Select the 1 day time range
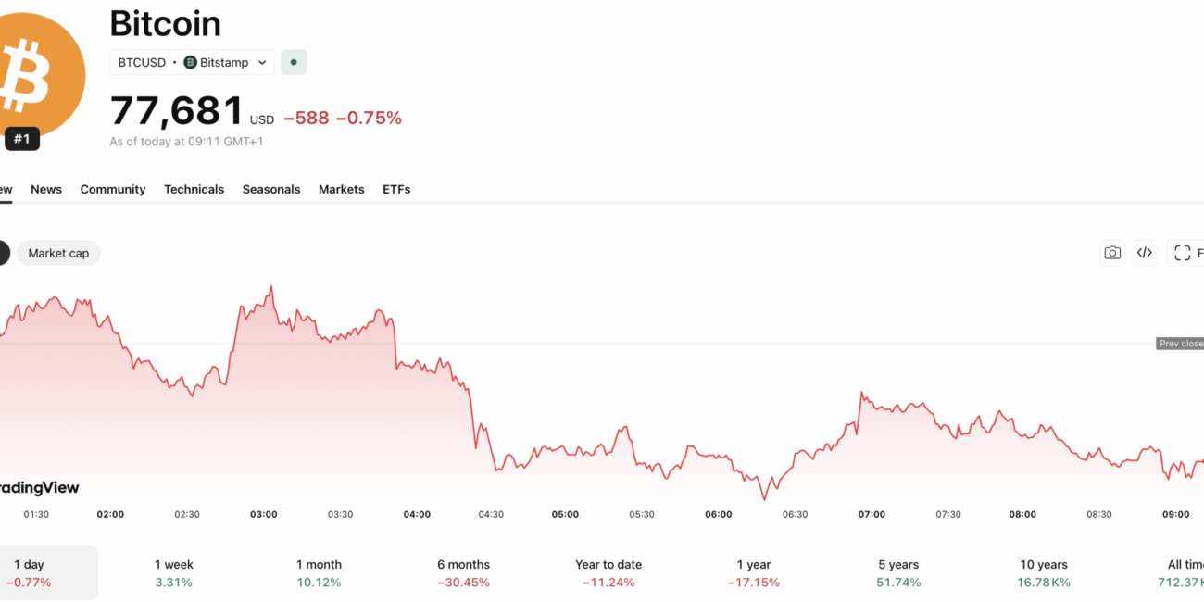The width and height of the screenshot is (1204, 602). pyautogui.click(x=29, y=572)
